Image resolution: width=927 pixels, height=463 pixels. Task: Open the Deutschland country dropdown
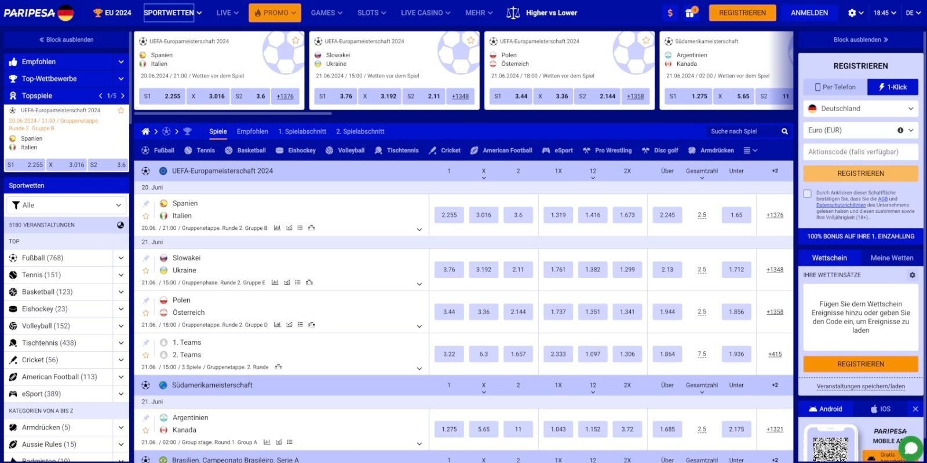pos(860,108)
